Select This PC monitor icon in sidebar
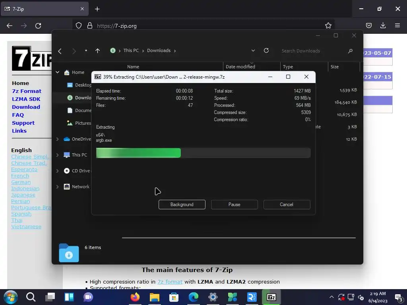The height and width of the screenshot is (305, 407). point(67,155)
